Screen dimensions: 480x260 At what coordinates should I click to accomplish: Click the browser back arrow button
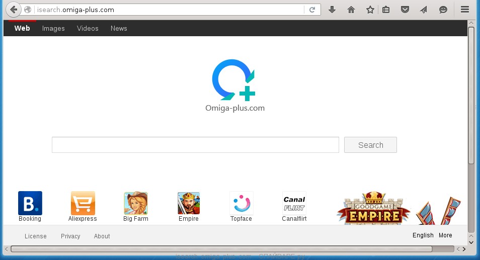pyautogui.click(x=13, y=10)
